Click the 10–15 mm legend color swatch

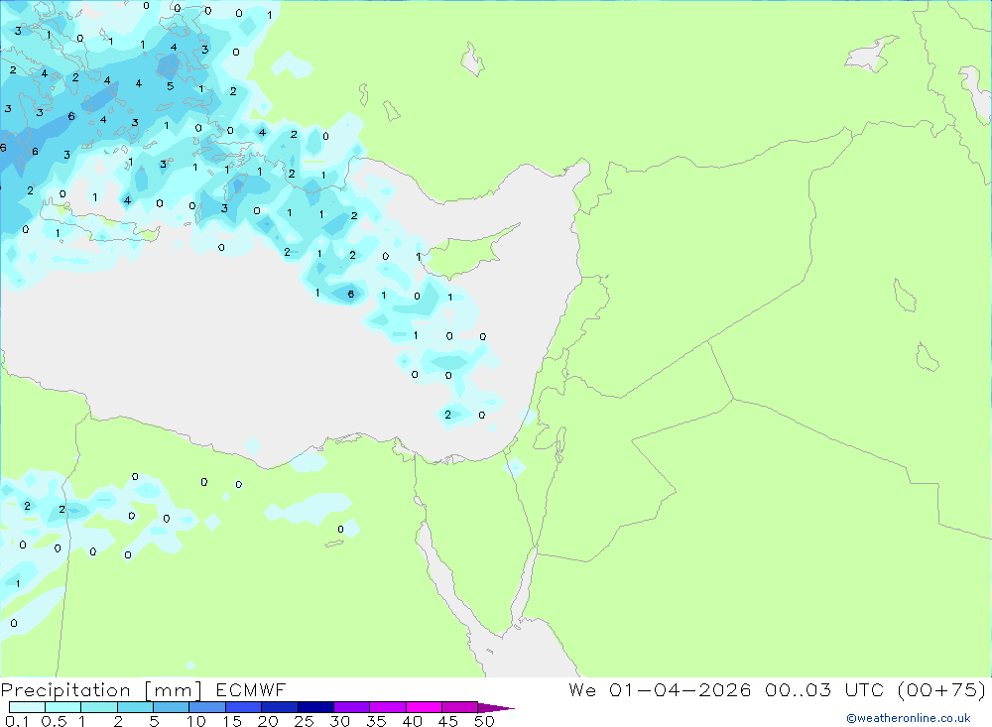[207, 707]
